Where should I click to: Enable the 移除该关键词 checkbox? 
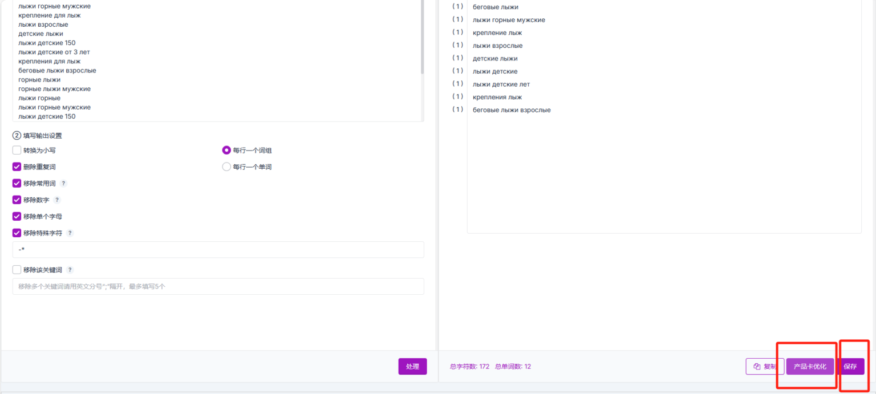click(x=17, y=270)
